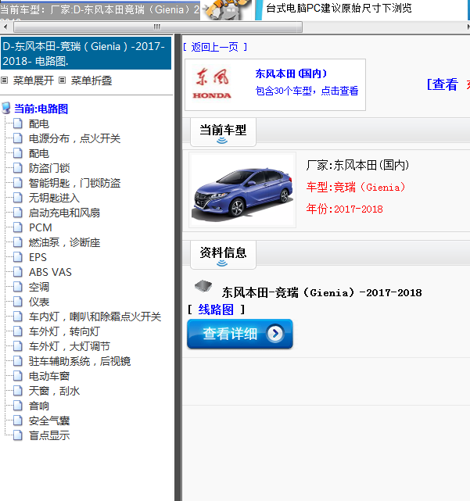Click the 车型:竞瑞 (Gienia) red text
This screenshot has width=470, height=501.
pos(356,187)
